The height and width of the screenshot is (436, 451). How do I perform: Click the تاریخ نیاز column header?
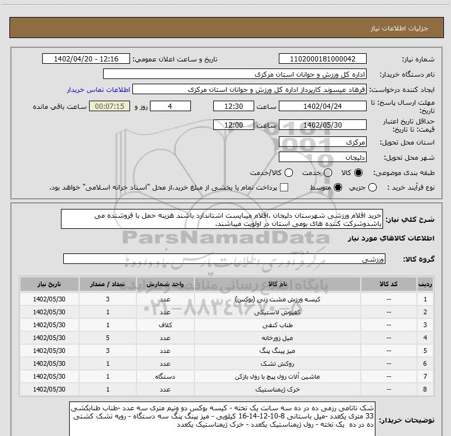tap(49, 284)
